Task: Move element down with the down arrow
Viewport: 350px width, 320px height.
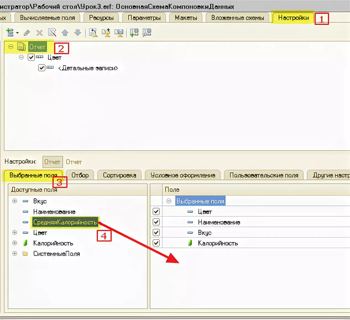Action: tap(78, 33)
